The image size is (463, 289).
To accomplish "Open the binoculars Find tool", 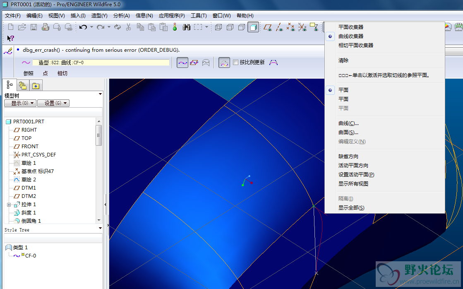I will click(x=186, y=27).
